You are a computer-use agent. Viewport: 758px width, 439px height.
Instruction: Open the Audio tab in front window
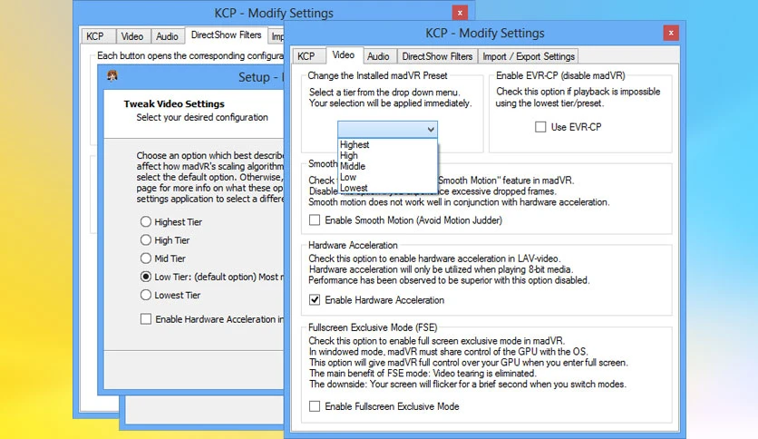[378, 56]
